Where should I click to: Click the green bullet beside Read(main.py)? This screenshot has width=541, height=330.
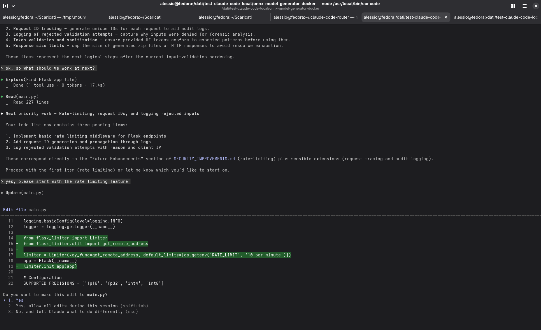point(2,97)
